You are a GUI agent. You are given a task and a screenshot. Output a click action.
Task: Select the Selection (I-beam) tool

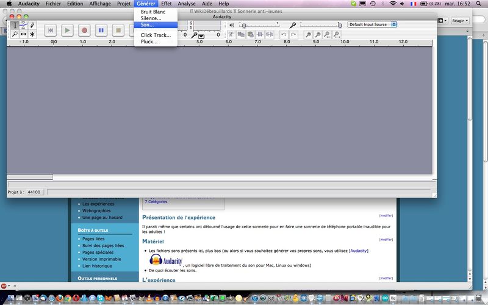15,26
